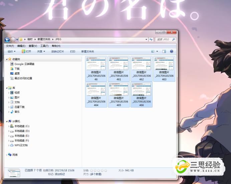Select the 图片 library
The width and height of the screenshot is (231, 184).
pos(17,97)
